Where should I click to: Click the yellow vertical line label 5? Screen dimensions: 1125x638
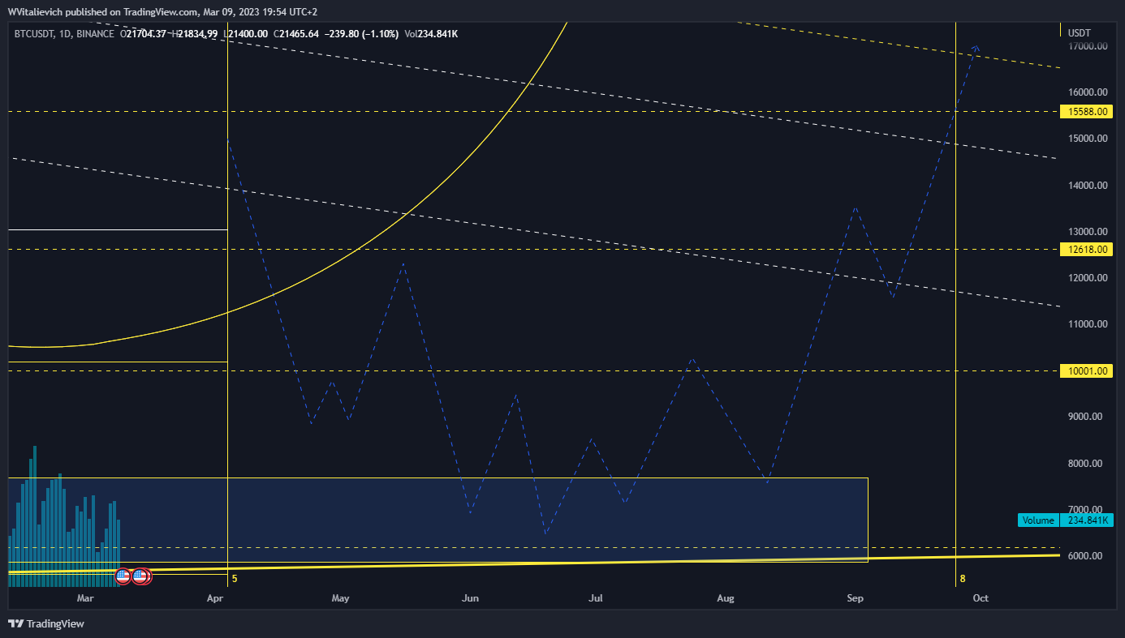pos(235,579)
